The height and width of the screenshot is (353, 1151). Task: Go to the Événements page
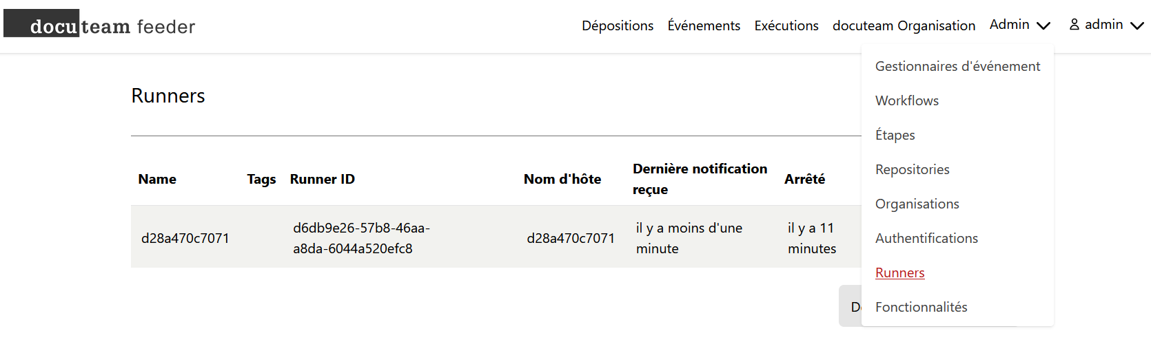(x=704, y=25)
